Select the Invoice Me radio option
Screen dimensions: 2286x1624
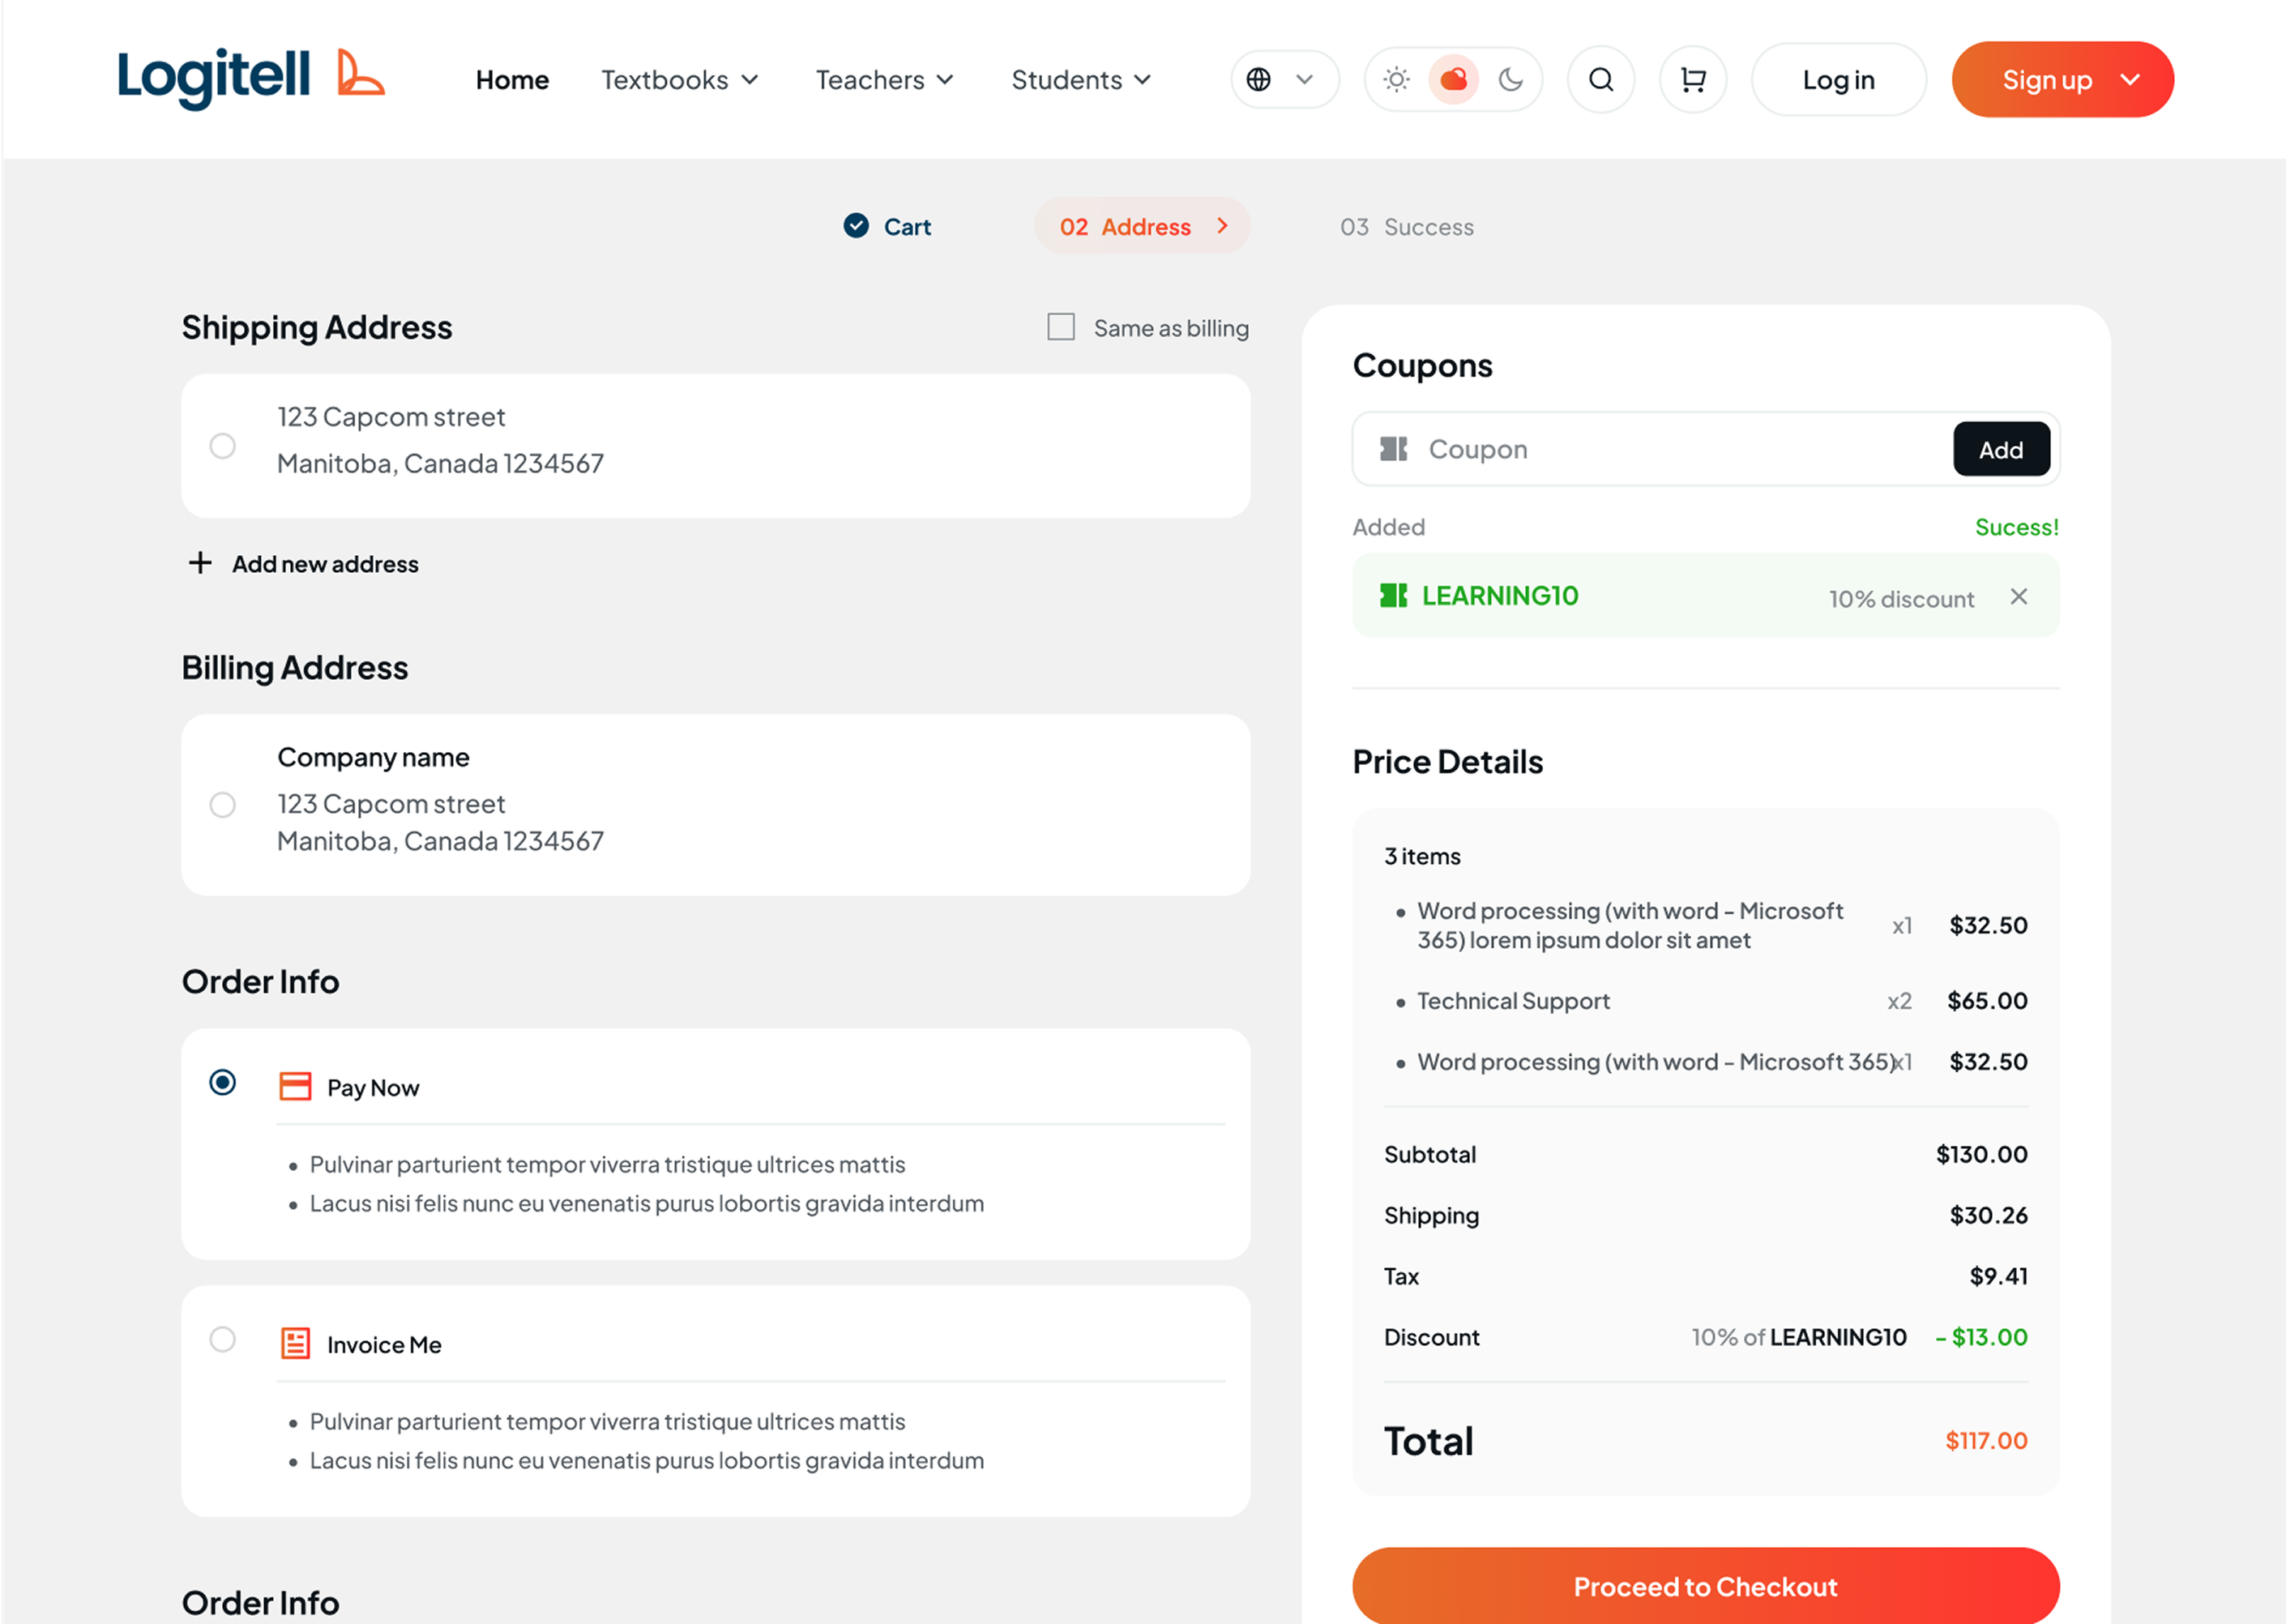click(x=222, y=1339)
